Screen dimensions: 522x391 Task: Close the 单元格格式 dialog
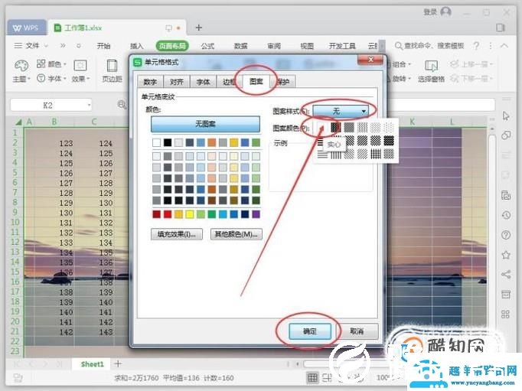370,60
